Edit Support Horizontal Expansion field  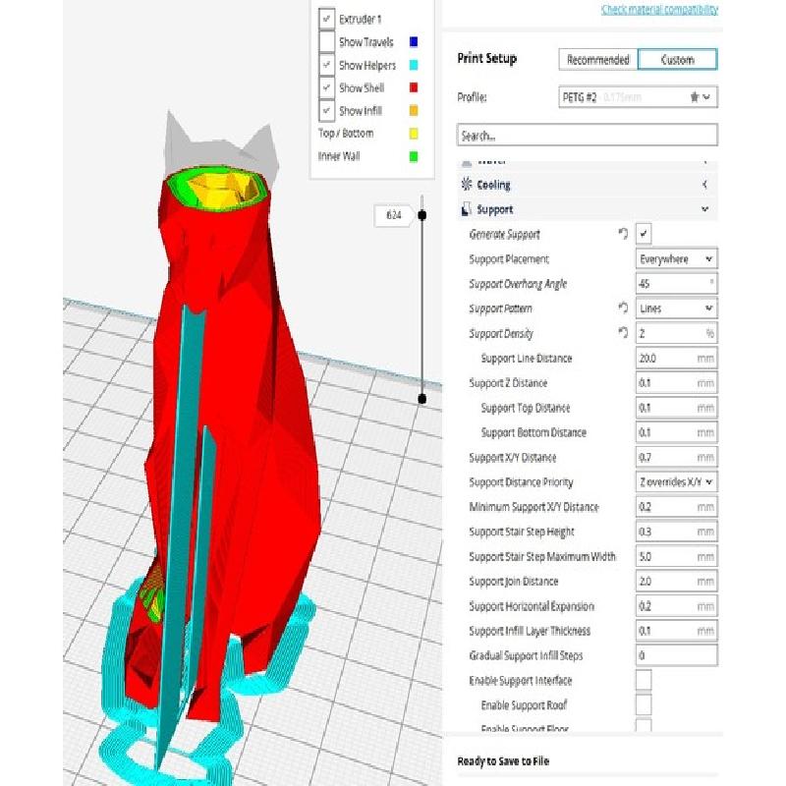tap(676, 606)
